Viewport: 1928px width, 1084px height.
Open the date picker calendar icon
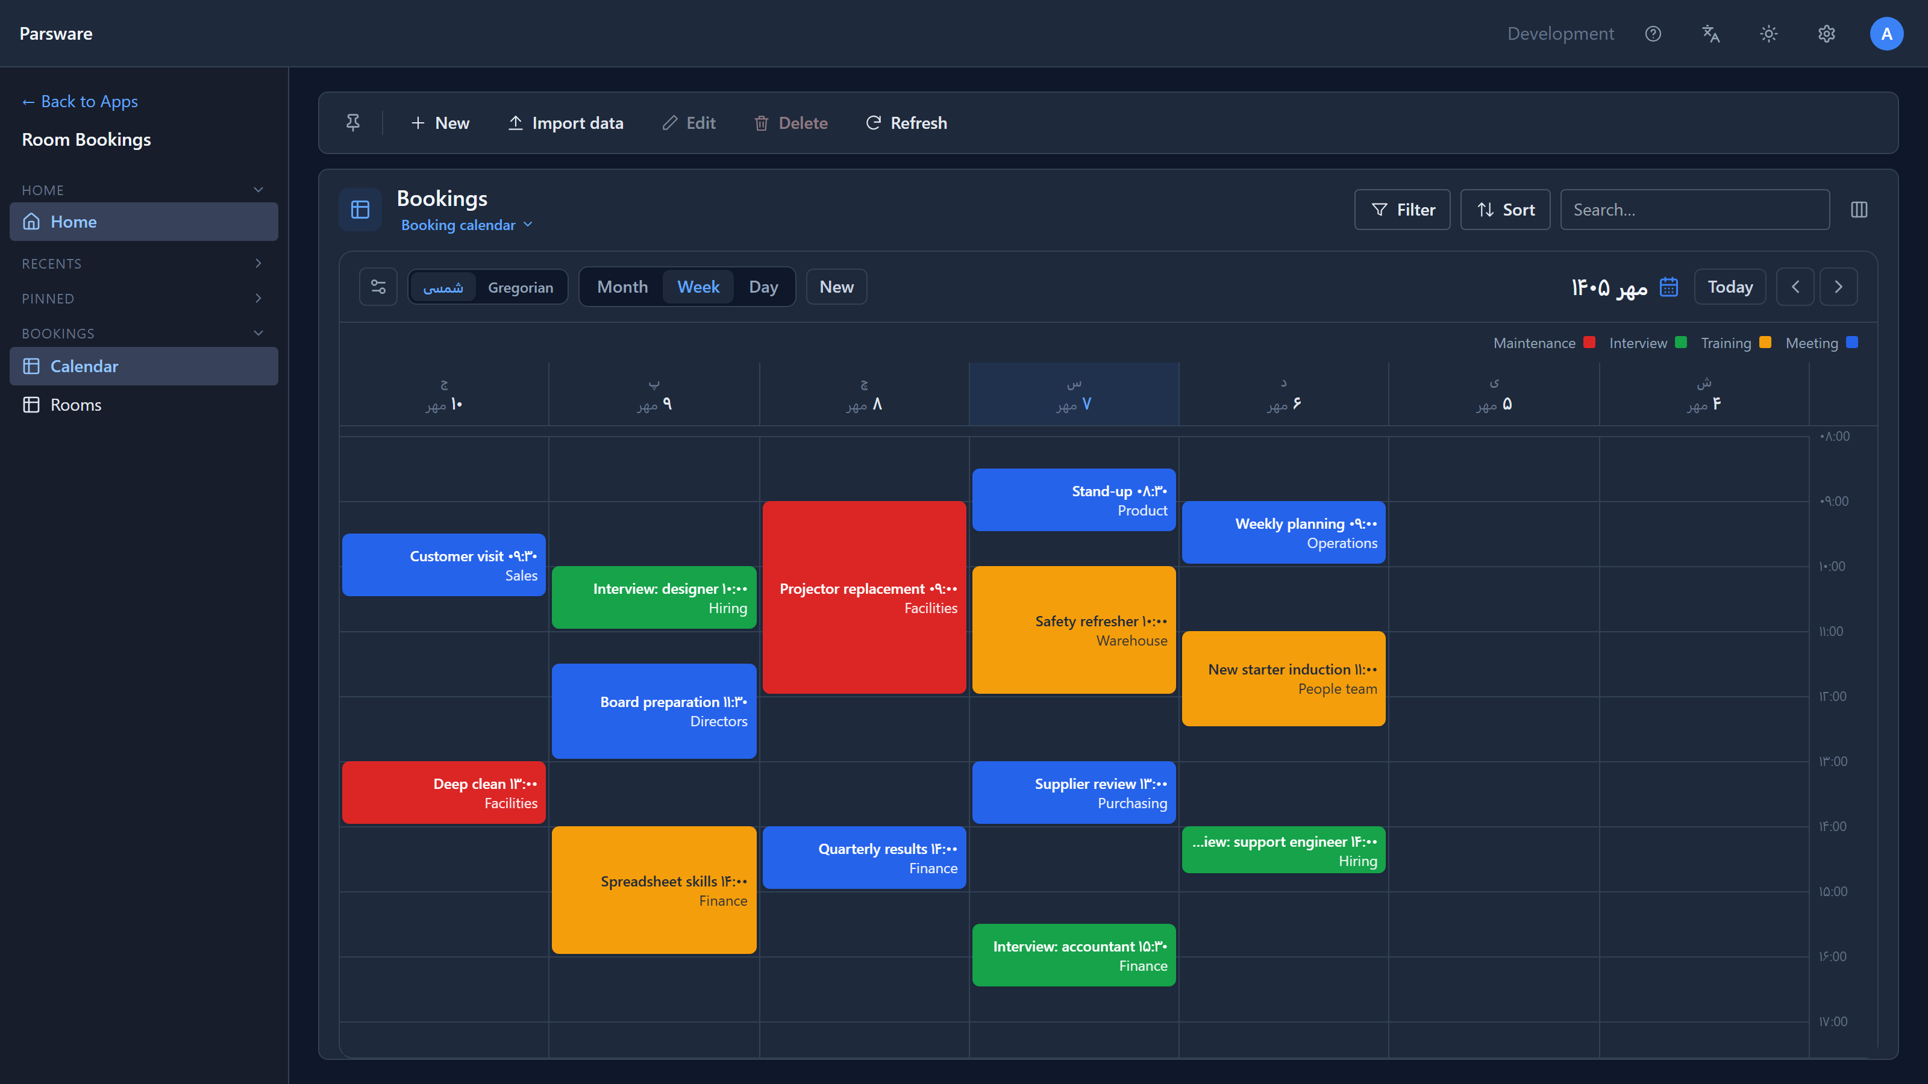click(1668, 287)
